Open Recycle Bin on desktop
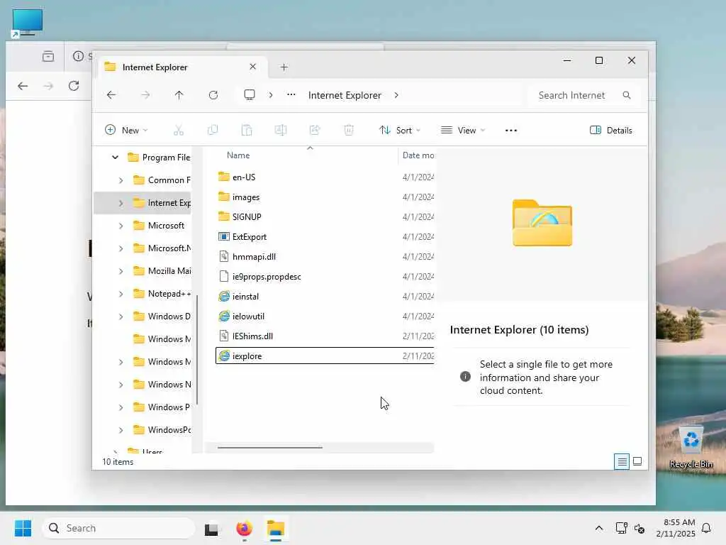 691,447
